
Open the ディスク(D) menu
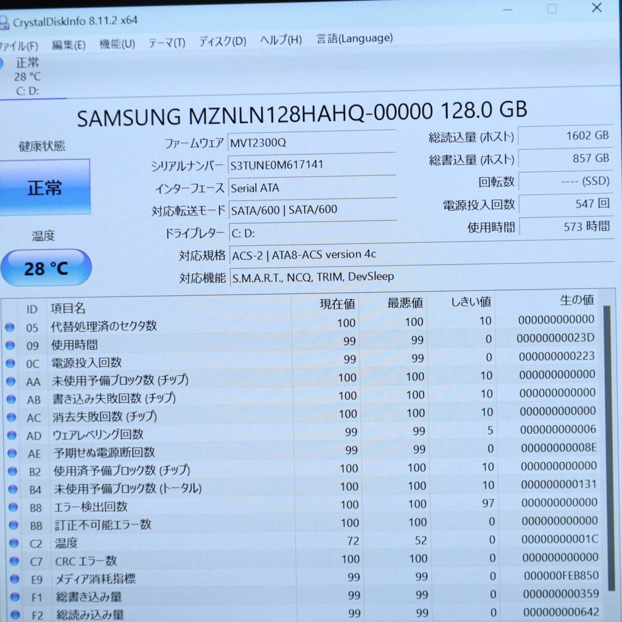(x=222, y=41)
